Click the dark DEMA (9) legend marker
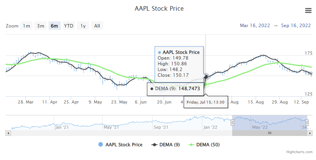Image resolution: width=316 pixels, height=160 pixels. pyautogui.click(x=155, y=145)
